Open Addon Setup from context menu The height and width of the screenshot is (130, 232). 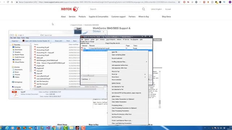116,96
